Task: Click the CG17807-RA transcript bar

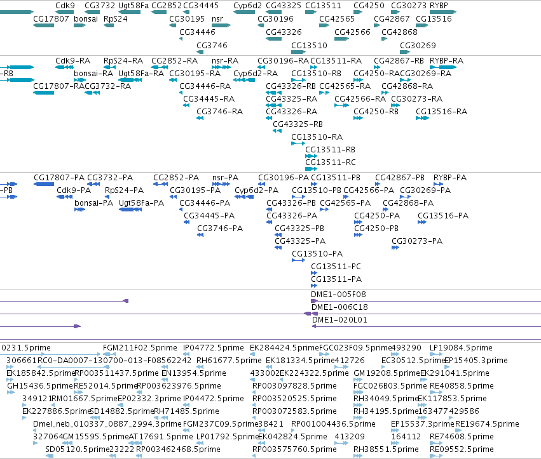Action: tap(43, 93)
